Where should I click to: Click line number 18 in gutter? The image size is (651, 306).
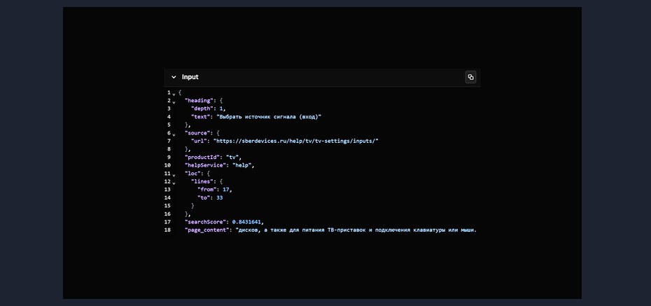[167, 230]
